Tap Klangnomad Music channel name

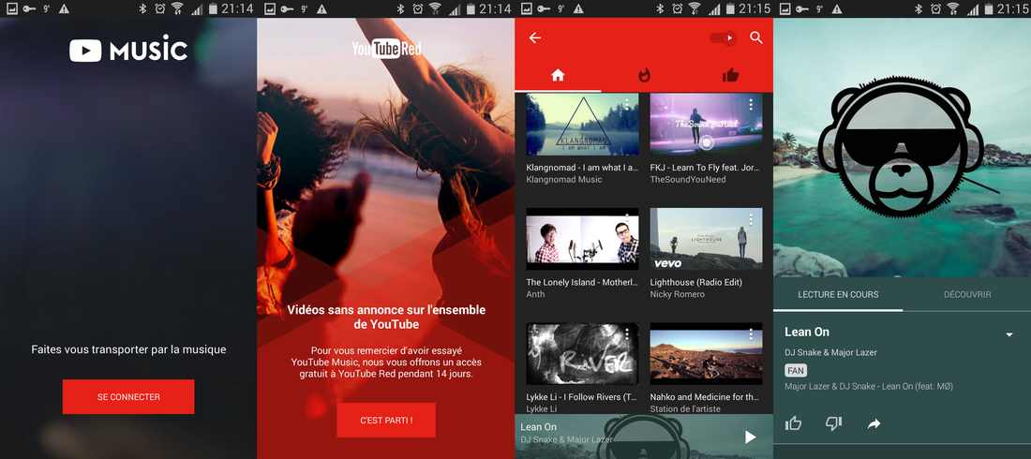(564, 180)
